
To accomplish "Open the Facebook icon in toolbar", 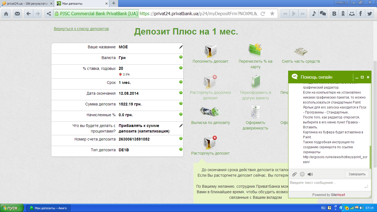I will pos(361,14).
